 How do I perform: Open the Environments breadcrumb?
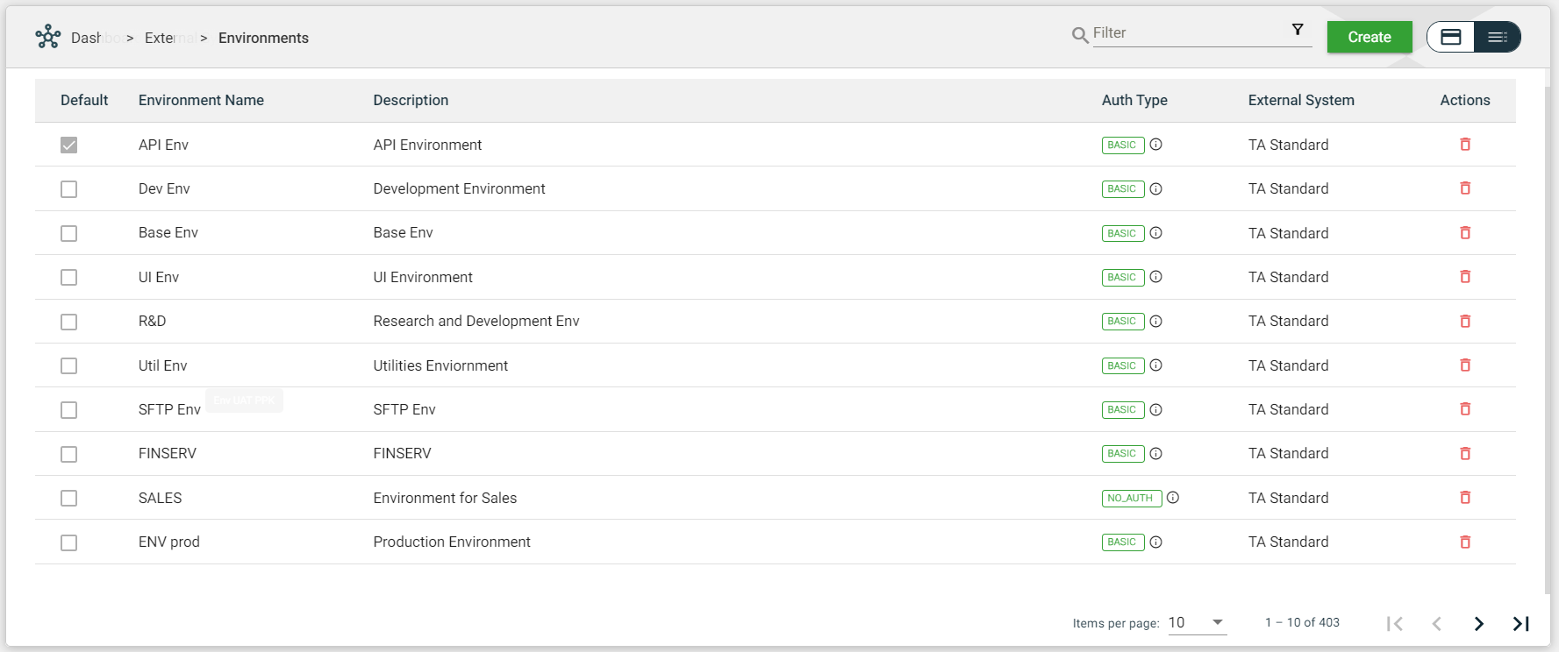click(x=263, y=38)
